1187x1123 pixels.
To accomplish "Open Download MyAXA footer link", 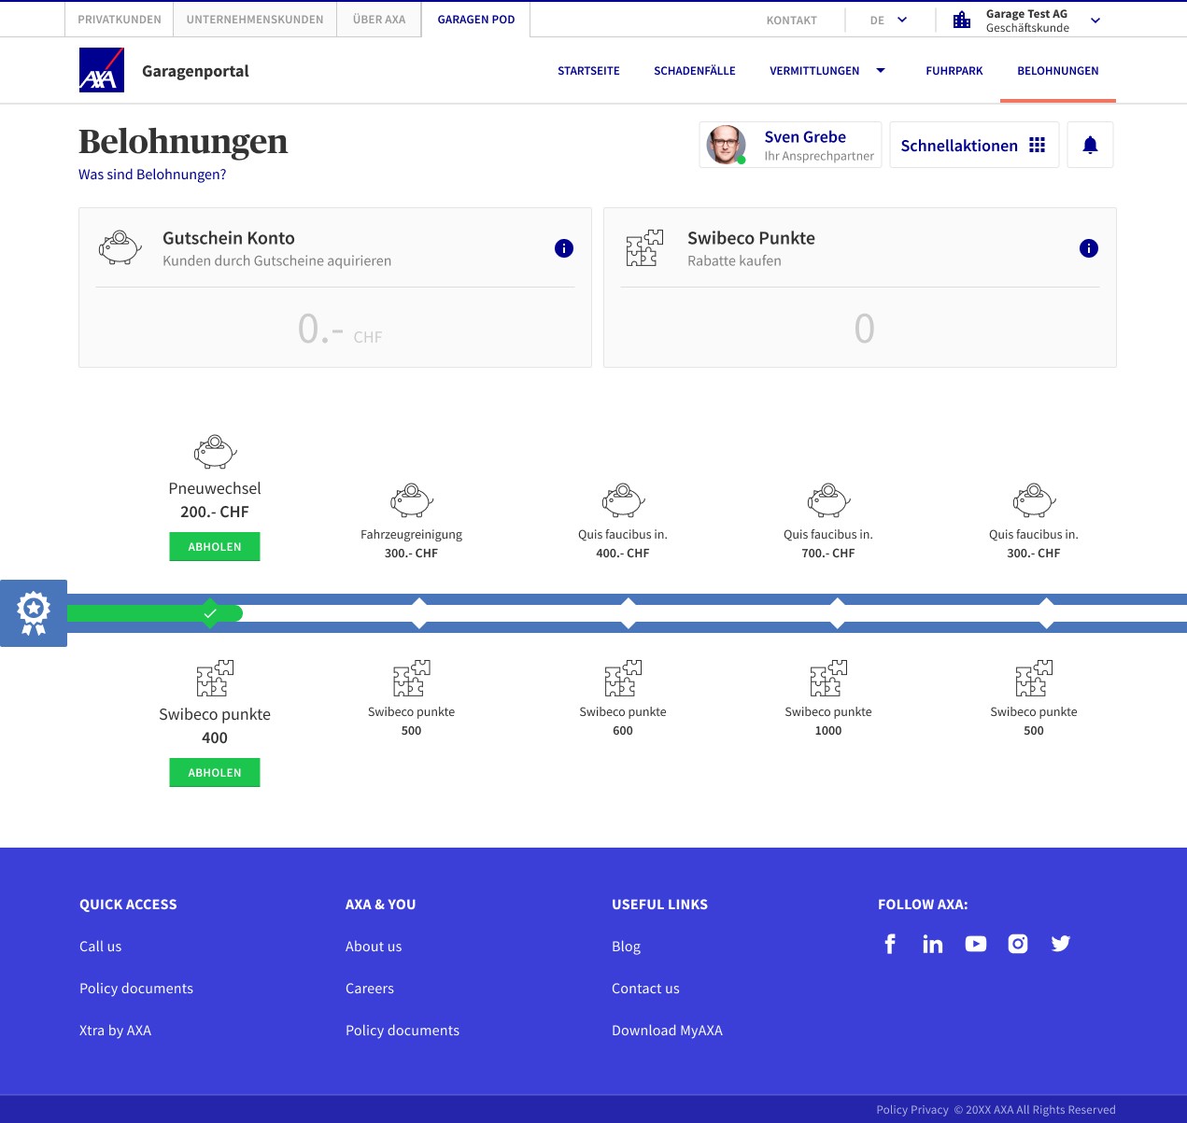I will click(x=667, y=1031).
